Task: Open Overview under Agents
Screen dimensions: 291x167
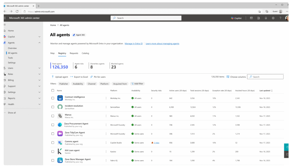Action: [12, 48]
